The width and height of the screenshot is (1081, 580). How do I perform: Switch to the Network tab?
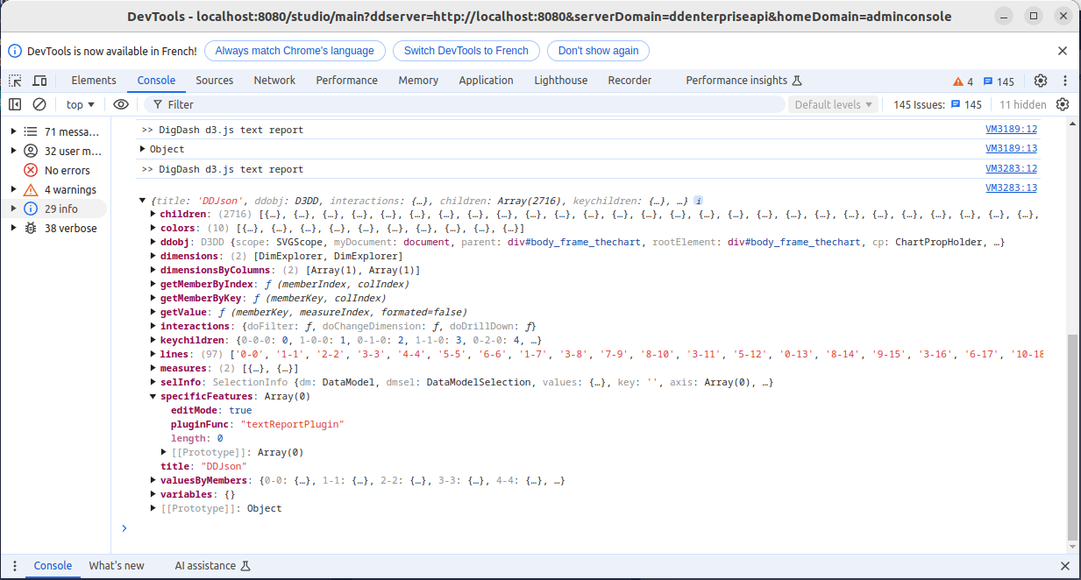click(x=274, y=81)
